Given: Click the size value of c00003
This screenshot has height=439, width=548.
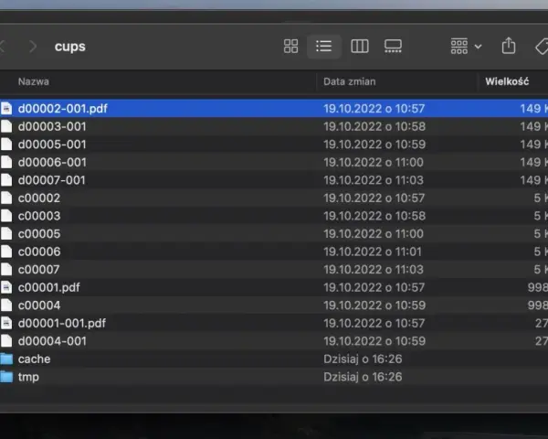Looking at the screenshot, I should [541, 216].
